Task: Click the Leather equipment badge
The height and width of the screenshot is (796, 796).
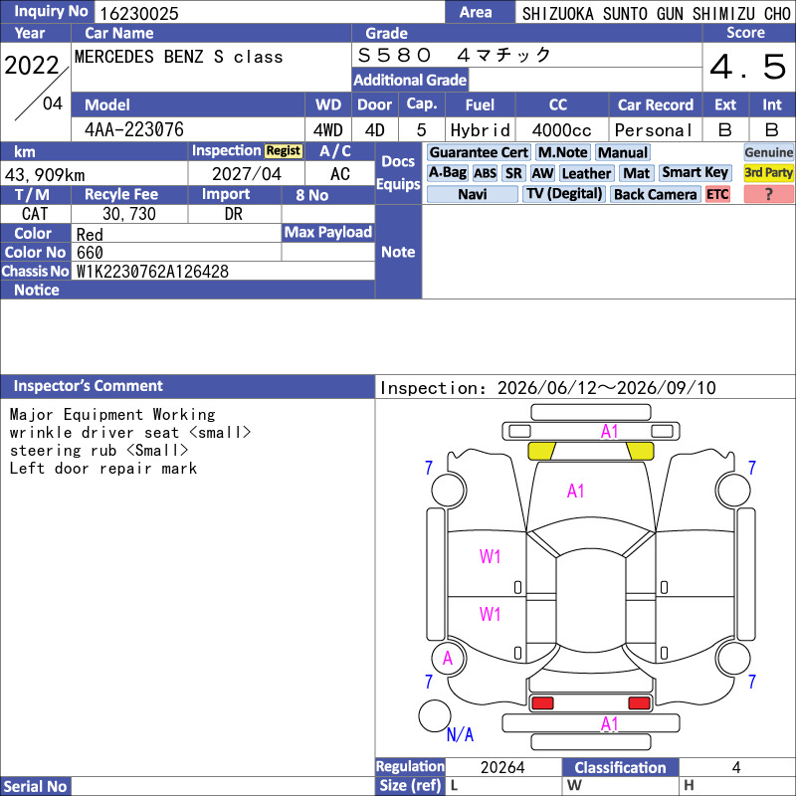Action: tap(586, 173)
